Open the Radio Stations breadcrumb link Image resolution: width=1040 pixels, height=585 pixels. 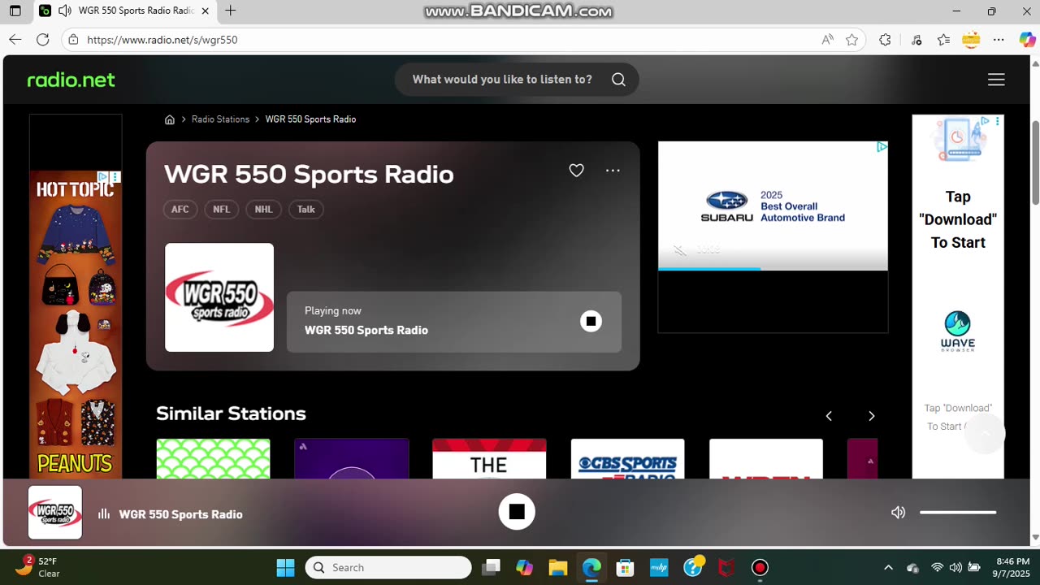220,119
